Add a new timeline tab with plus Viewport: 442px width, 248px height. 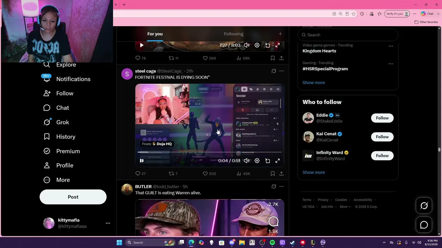(280, 34)
